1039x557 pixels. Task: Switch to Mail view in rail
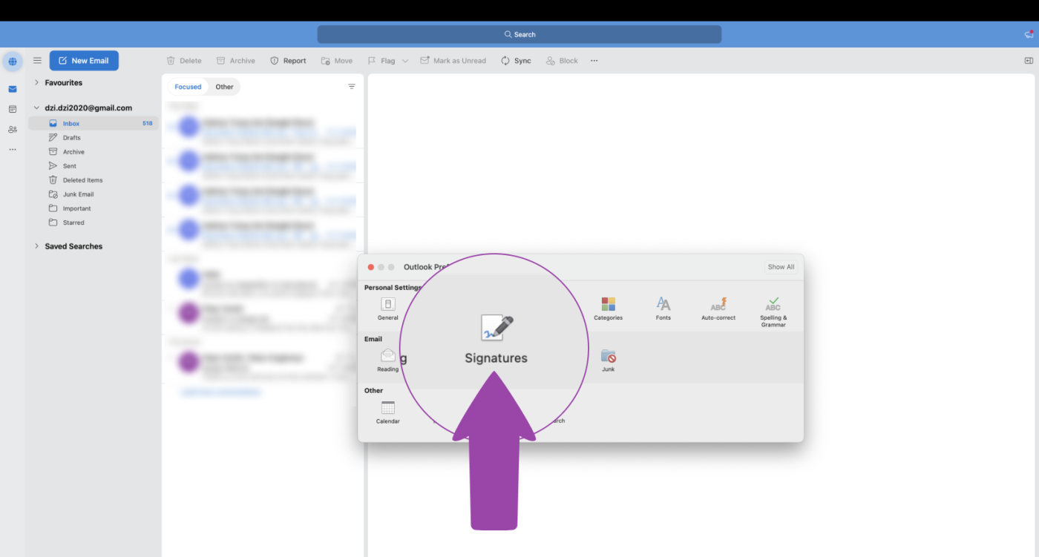point(13,89)
